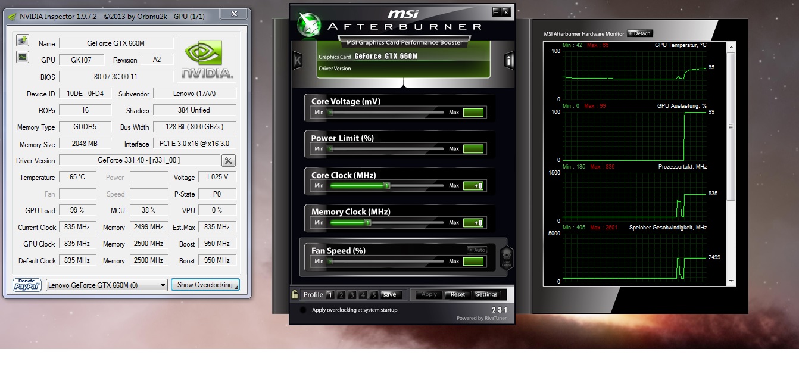Click the screenshot upload icon in NVIDIA Inspector

coord(23,41)
